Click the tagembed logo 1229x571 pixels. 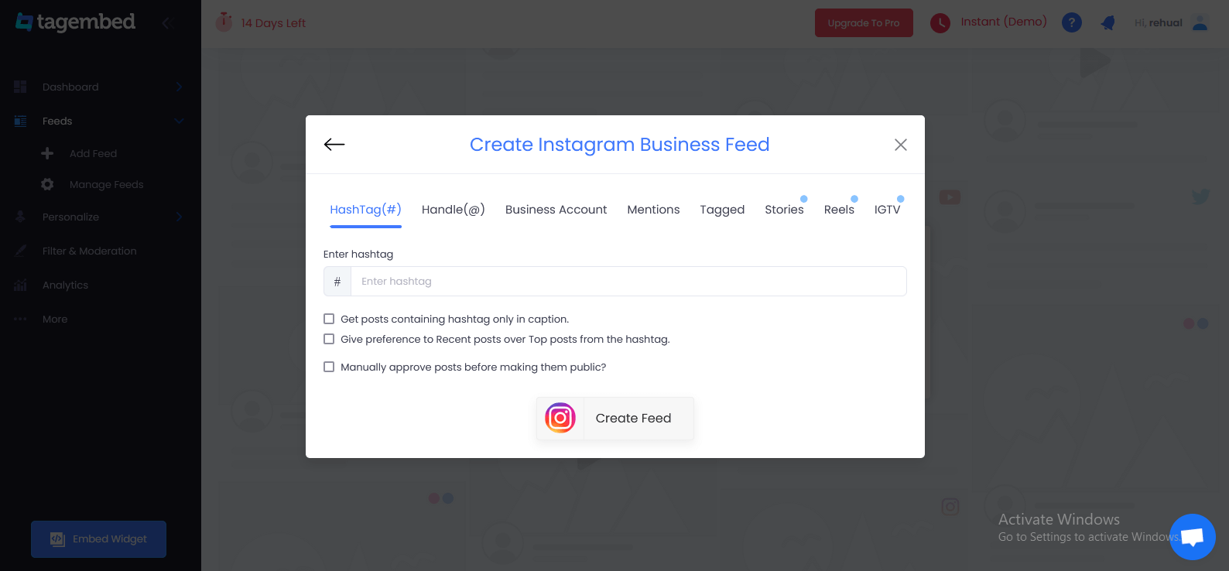[75, 22]
